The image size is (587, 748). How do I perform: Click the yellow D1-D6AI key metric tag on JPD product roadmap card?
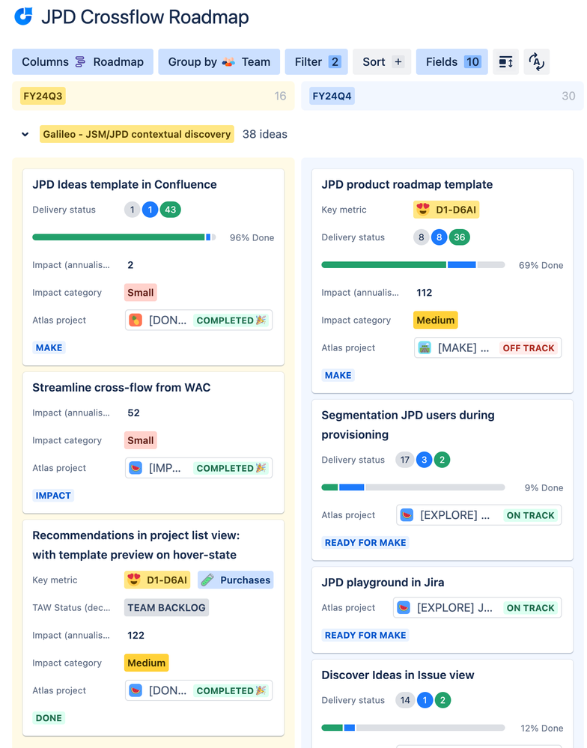pos(445,210)
